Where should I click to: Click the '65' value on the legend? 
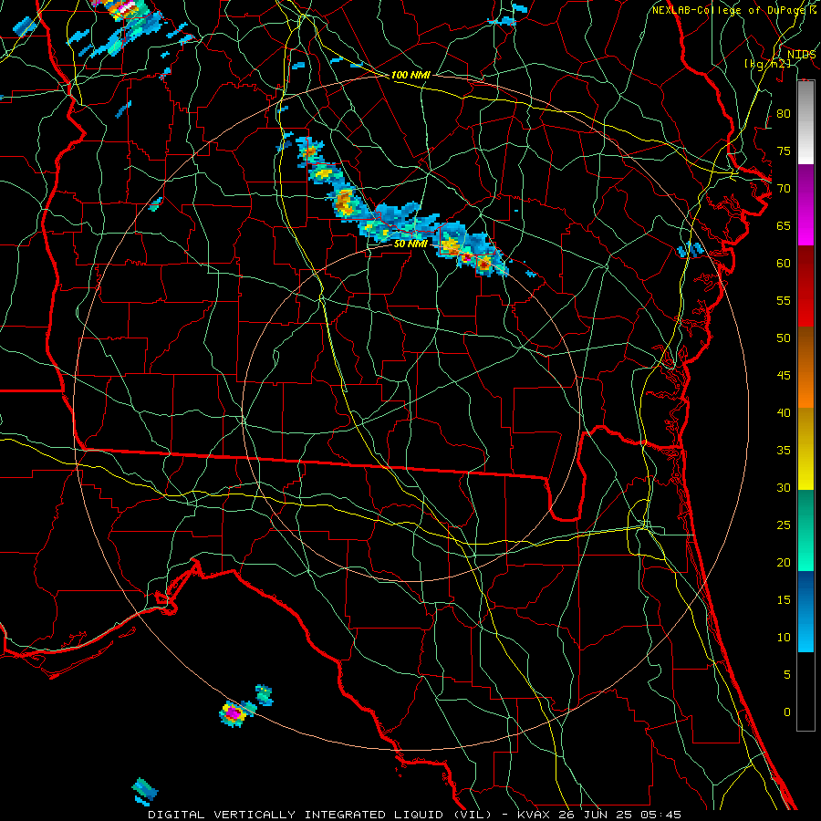(784, 225)
